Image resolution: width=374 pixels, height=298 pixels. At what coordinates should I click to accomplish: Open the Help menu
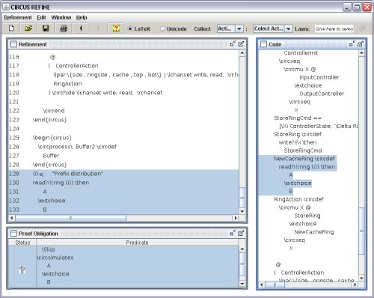[x=82, y=17]
